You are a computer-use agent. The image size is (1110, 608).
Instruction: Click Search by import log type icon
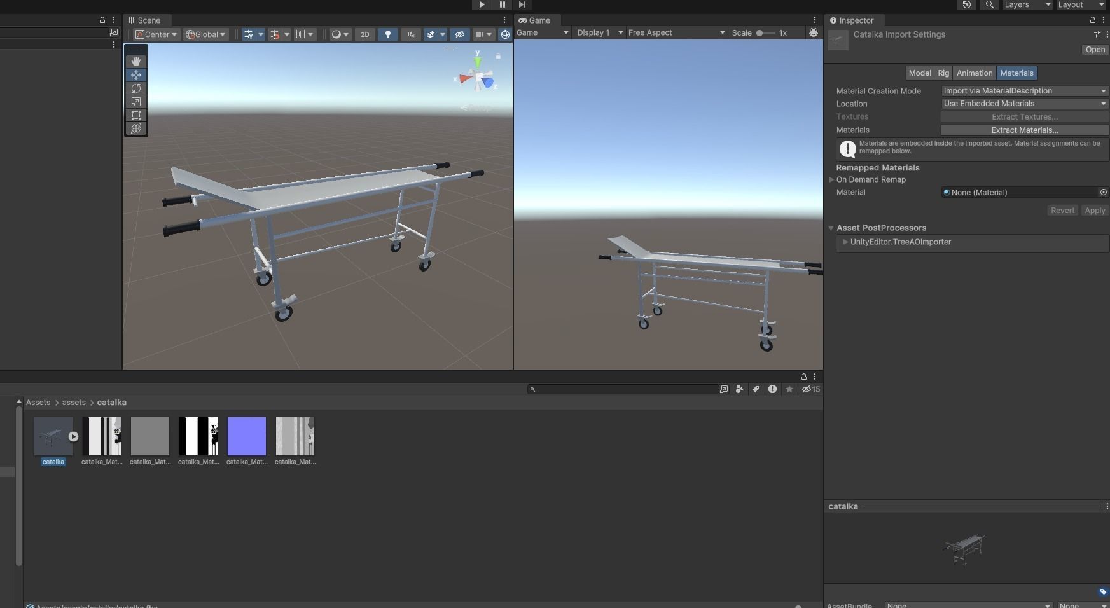772,389
